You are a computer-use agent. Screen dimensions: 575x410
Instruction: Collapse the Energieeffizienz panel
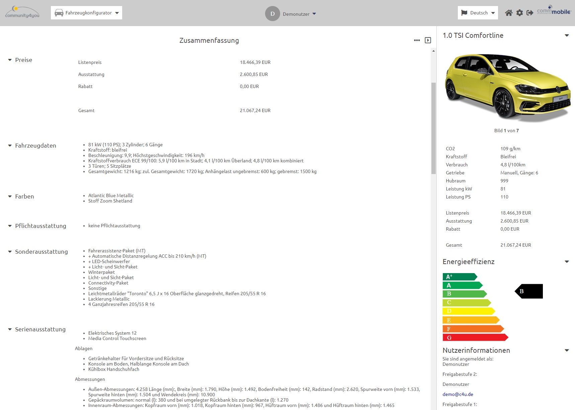(567, 262)
